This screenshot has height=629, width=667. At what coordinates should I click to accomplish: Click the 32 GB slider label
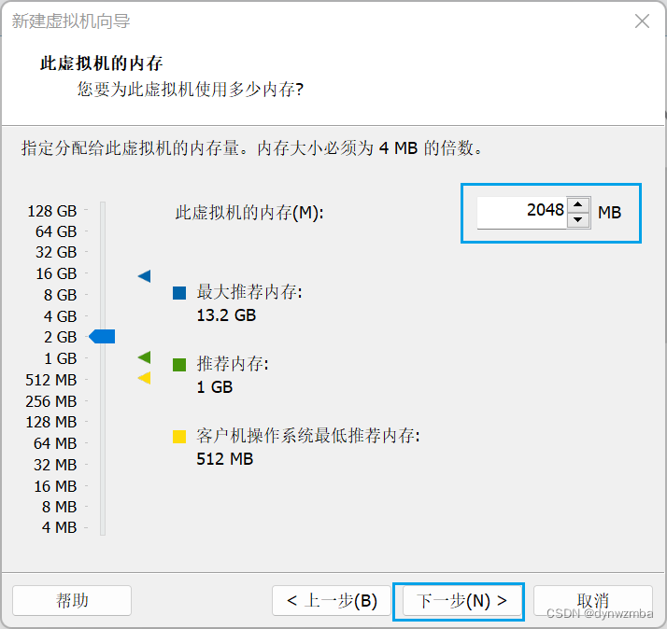click(x=56, y=252)
